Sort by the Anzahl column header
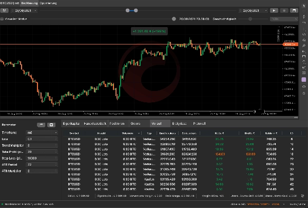 pyautogui.click(x=101, y=133)
